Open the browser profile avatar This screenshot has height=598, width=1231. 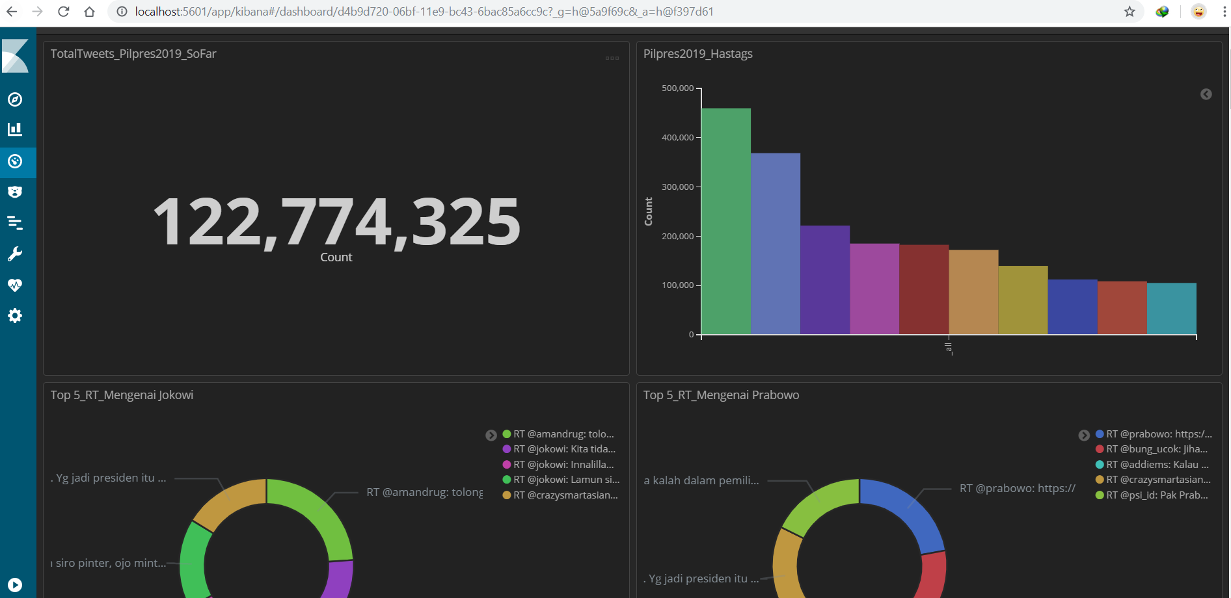1198,12
